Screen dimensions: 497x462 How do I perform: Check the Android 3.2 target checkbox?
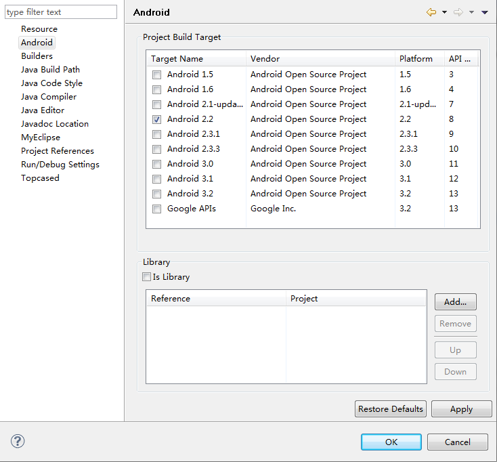pyautogui.click(x=156, y=194)
